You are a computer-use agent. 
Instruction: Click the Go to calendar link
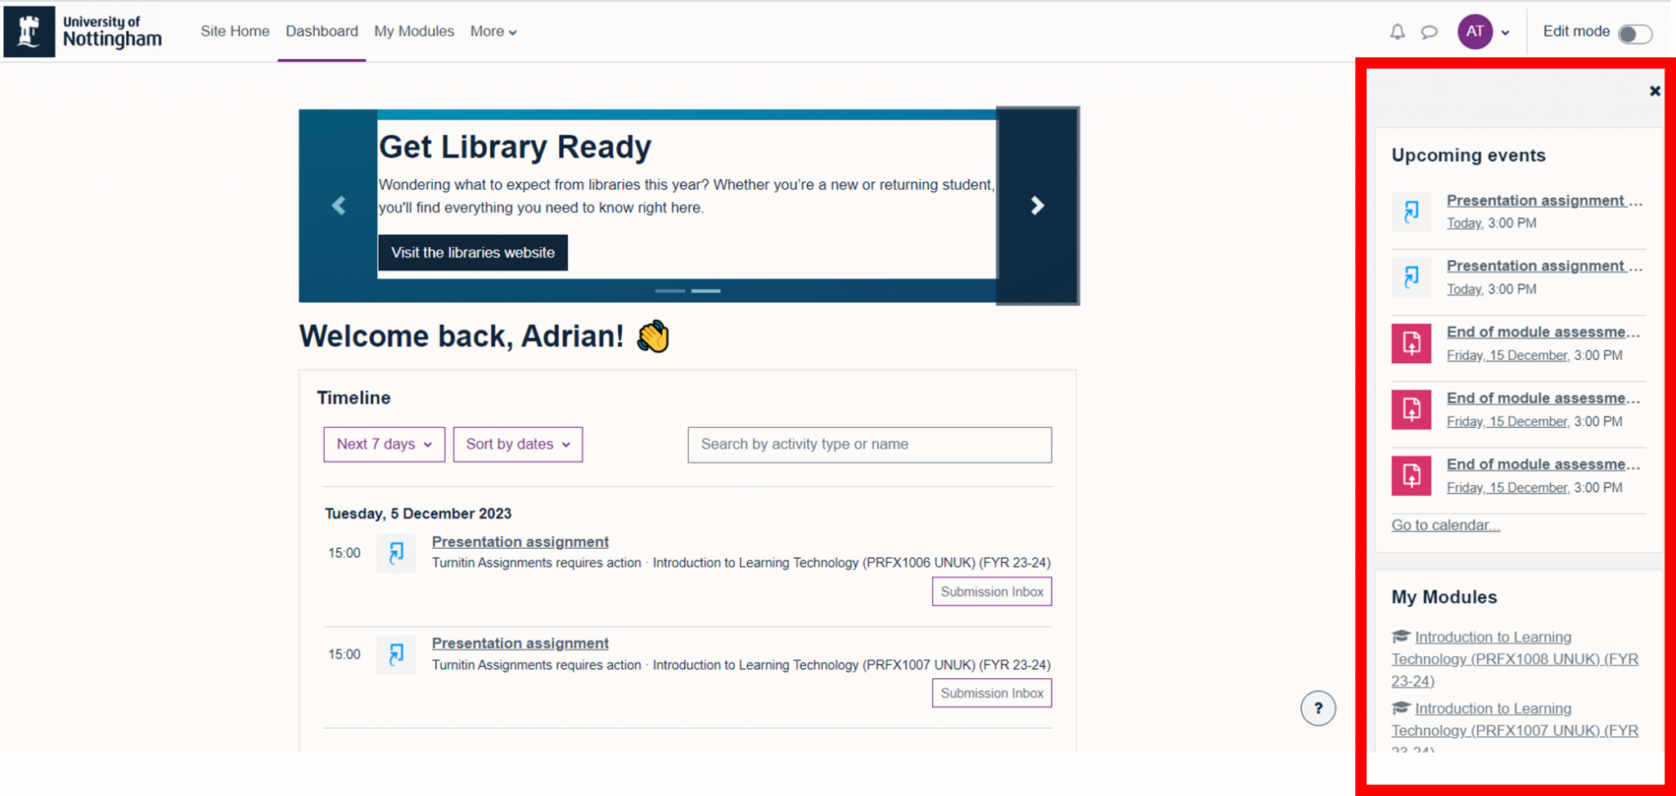(x=1445, y=525)
